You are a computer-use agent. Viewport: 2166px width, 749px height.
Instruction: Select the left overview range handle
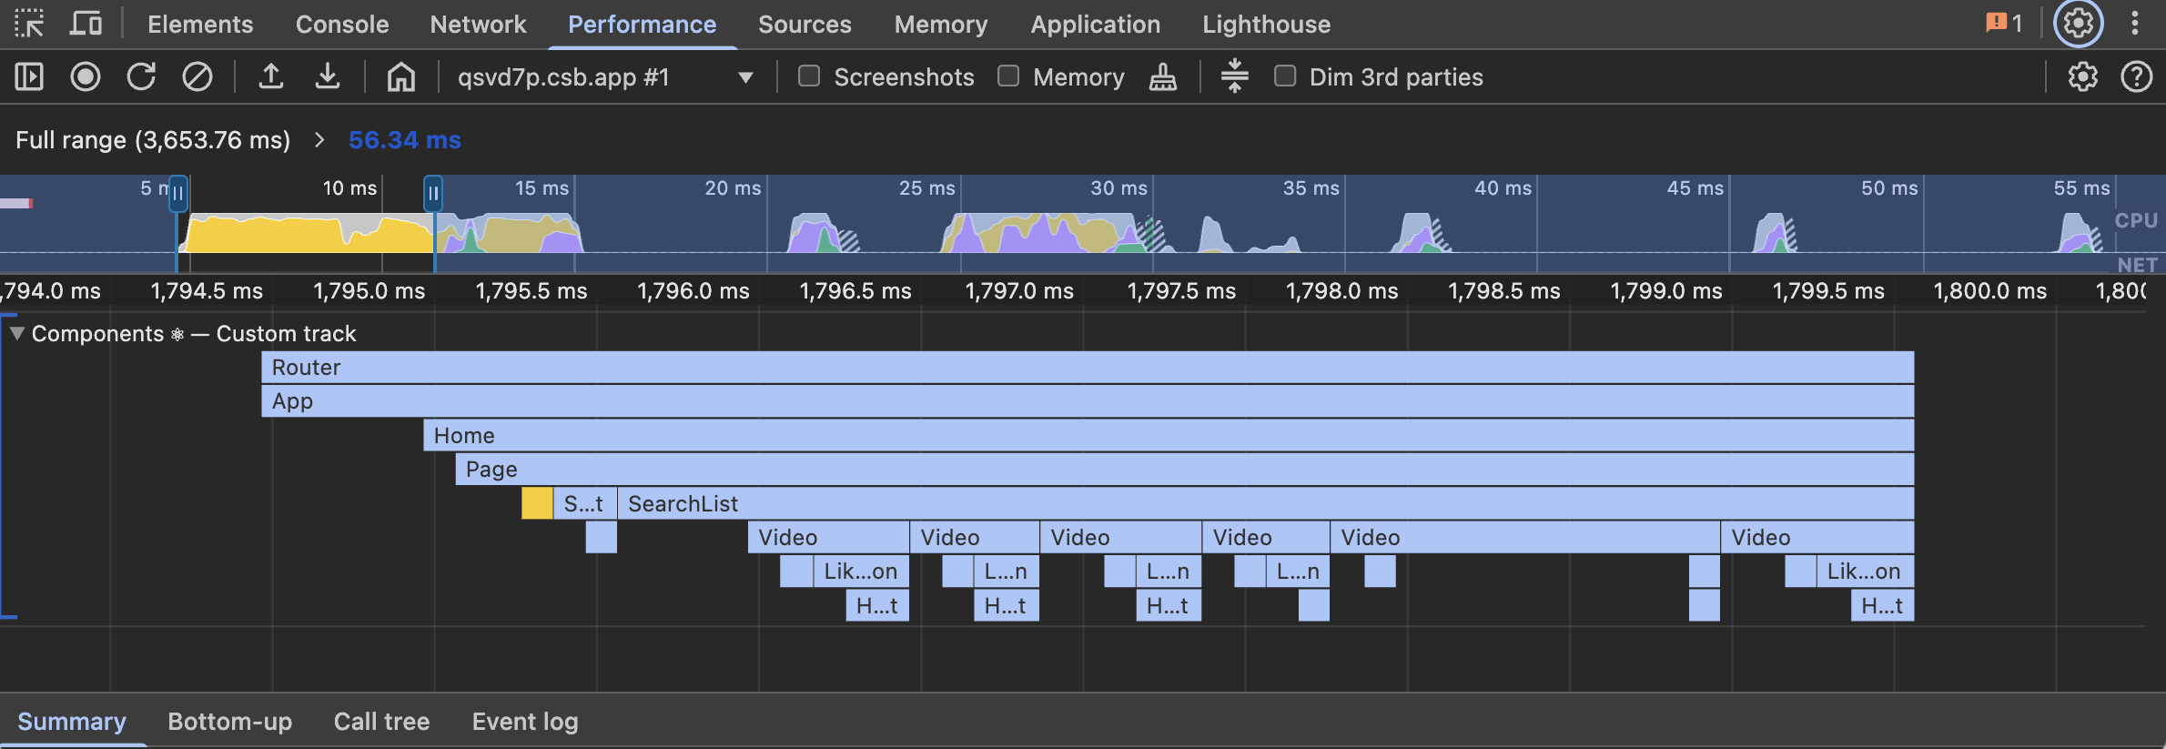178,194
